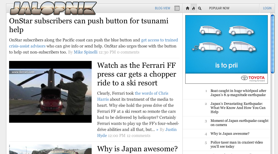Go to home via house icon
Image resolution: width=278 pixels, height=154 pixels.
pyautogui.click(x=187, y=8)
